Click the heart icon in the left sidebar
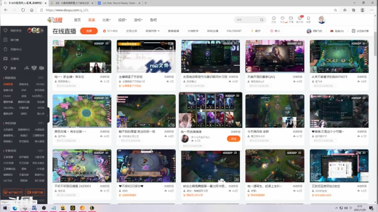Viewport: 378px width, 212px height. (5, 30)
